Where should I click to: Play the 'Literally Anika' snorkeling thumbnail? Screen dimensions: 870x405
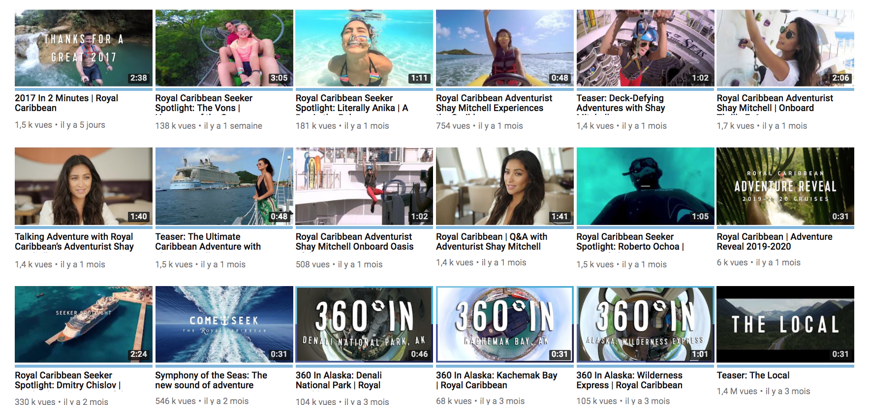[364, 48]
